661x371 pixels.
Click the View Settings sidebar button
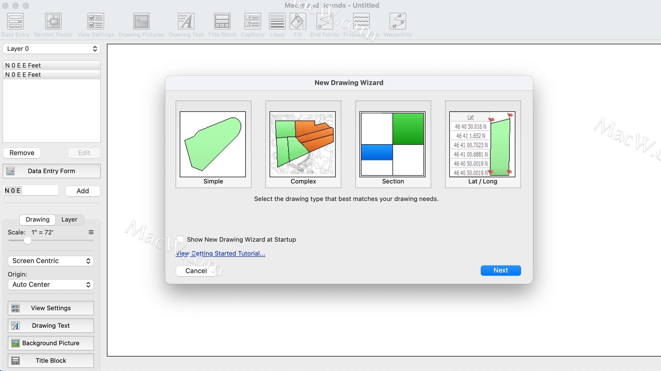[51, 308]
